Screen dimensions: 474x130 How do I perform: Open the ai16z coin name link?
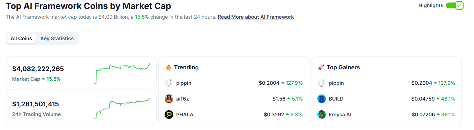coord(183,99)
